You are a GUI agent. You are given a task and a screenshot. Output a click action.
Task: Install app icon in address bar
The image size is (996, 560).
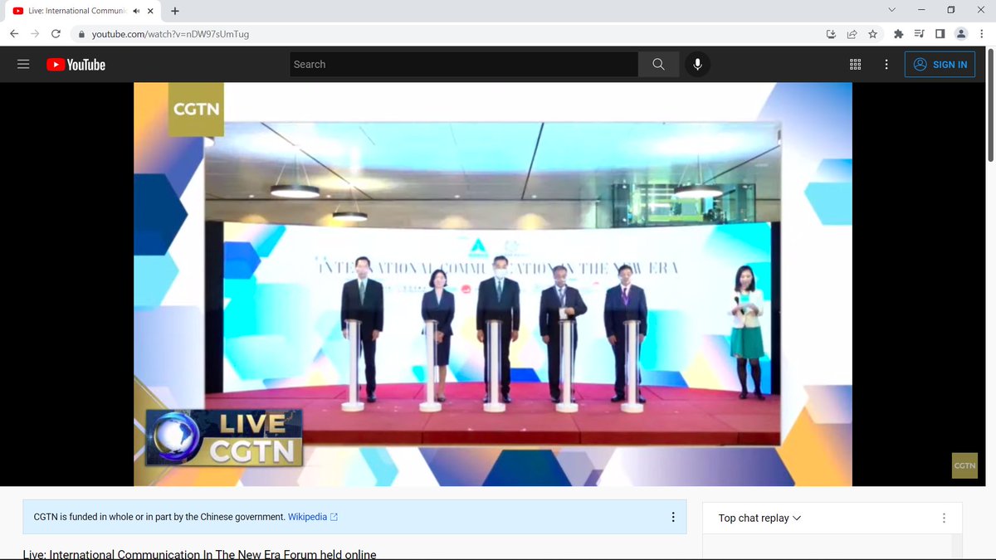831,34
